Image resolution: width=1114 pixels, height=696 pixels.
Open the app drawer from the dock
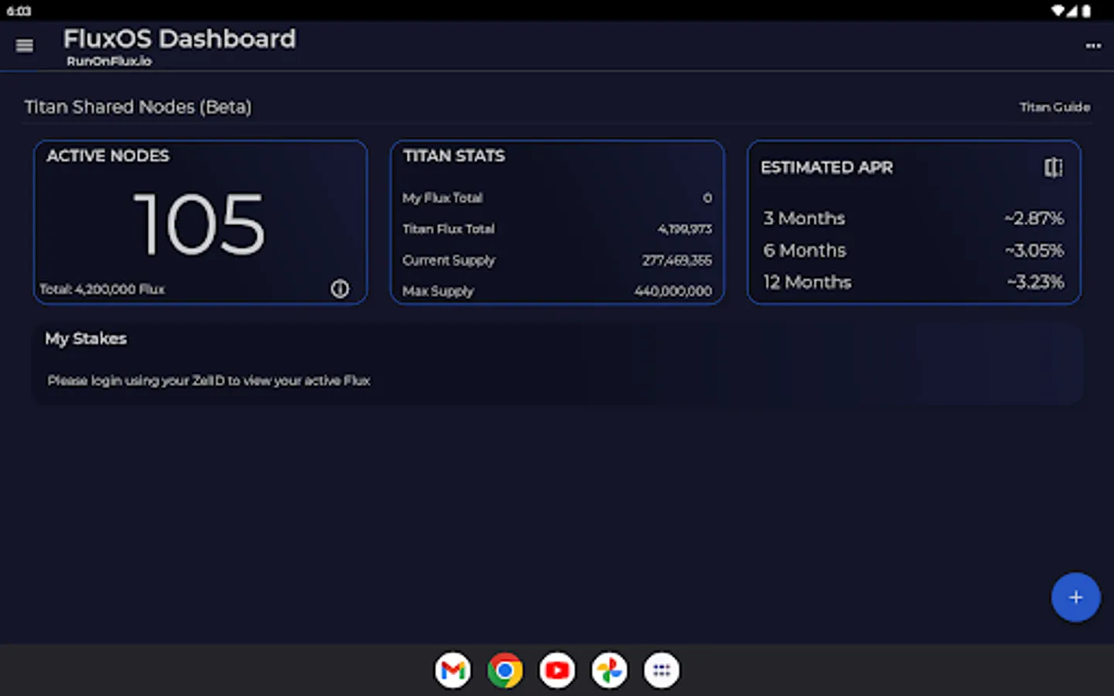661,670
